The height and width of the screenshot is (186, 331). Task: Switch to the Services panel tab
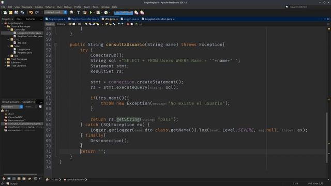pyautogui.click(x=31, y=19)
